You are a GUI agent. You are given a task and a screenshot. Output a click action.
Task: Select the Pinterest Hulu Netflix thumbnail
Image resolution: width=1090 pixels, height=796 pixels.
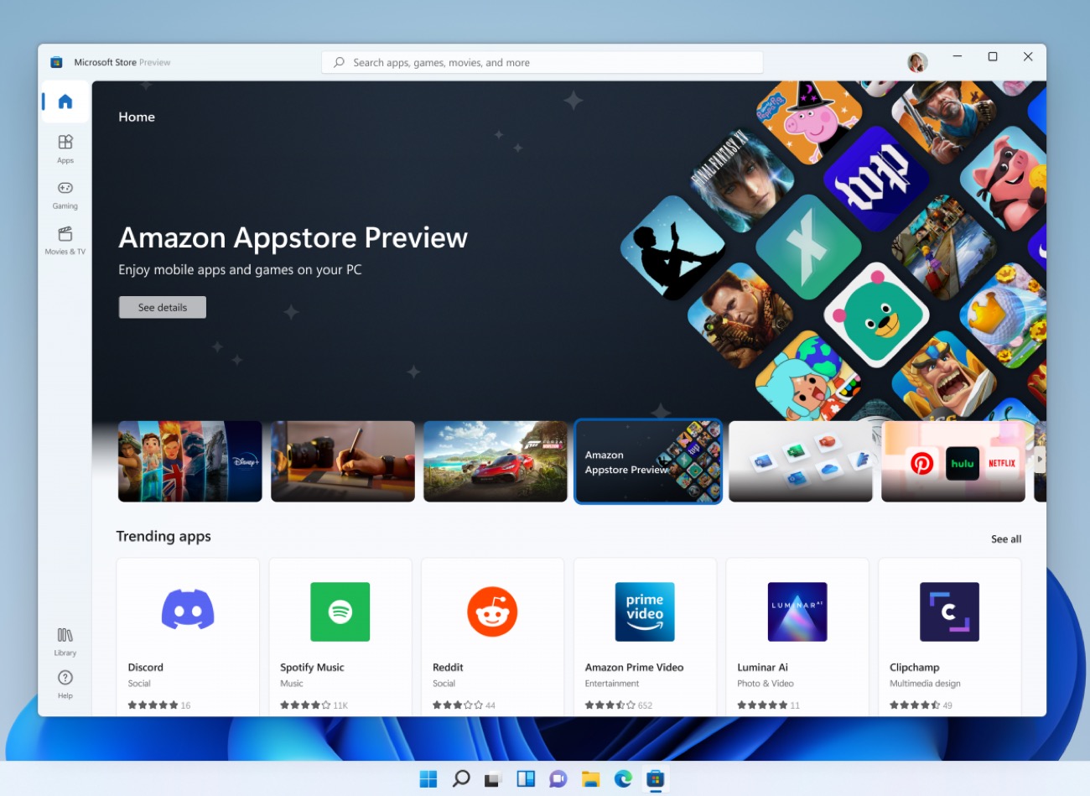953,461
